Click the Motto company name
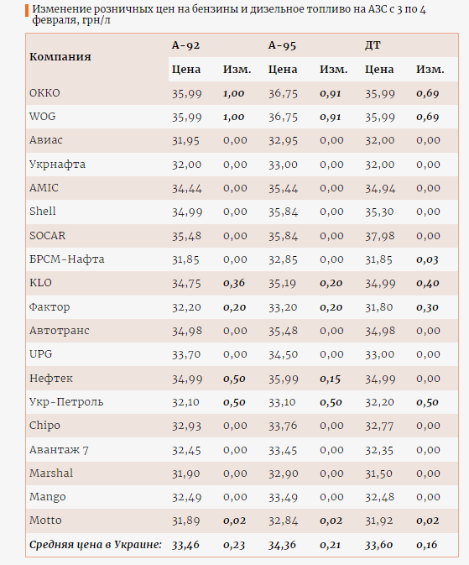The width and height of the screenshot is (469, 565). [45, 521]
